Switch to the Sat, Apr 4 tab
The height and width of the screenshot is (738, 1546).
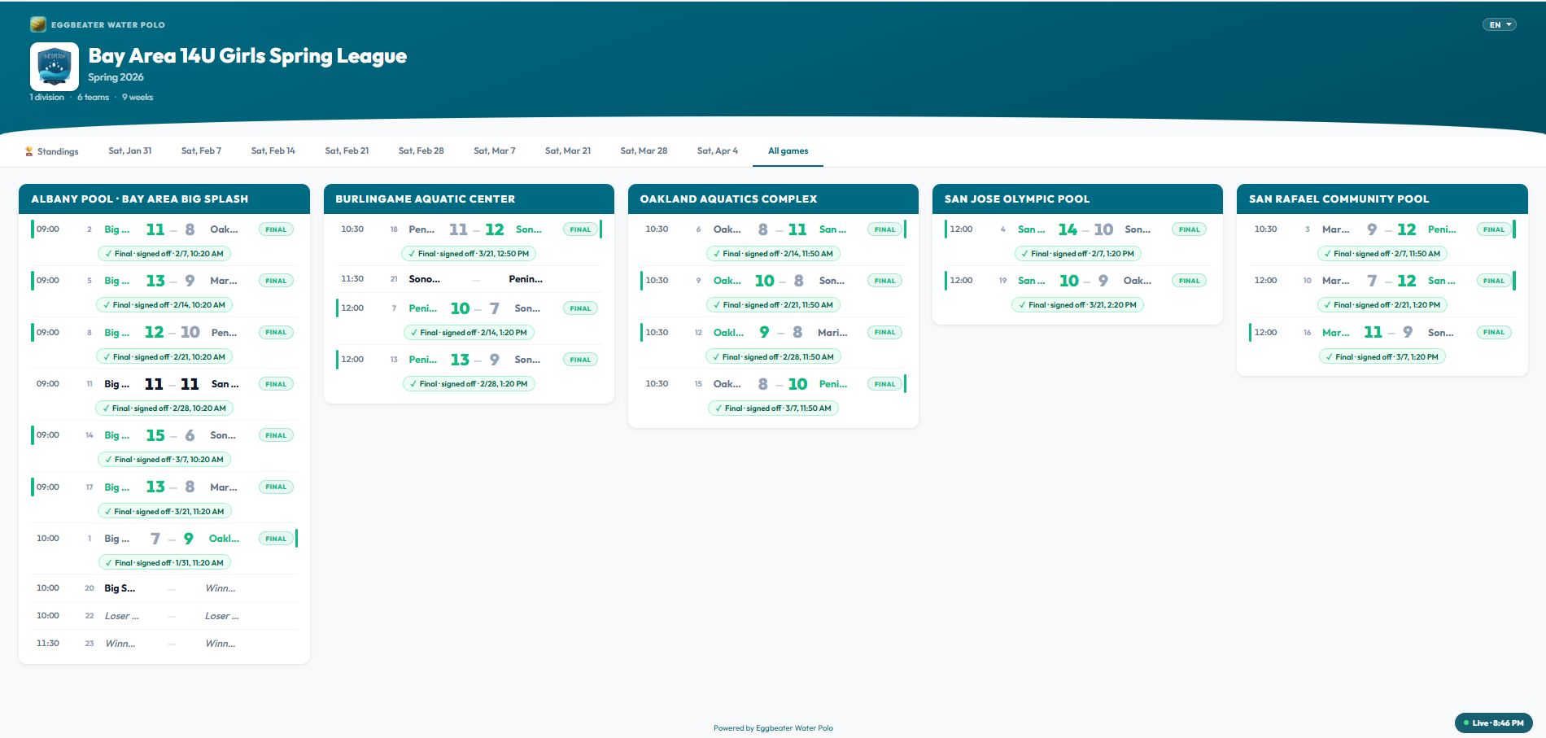pos(718,151)
